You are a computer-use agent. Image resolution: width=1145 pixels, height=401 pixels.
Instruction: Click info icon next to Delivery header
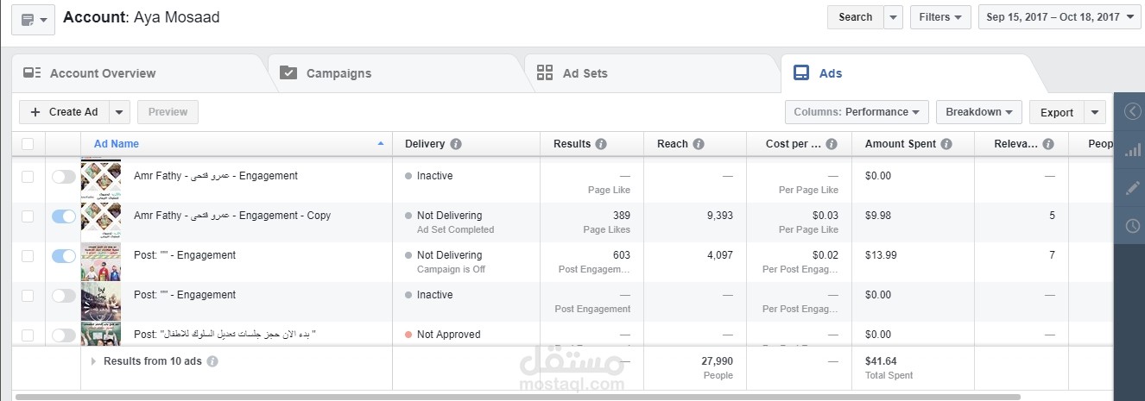coord(456,144)
